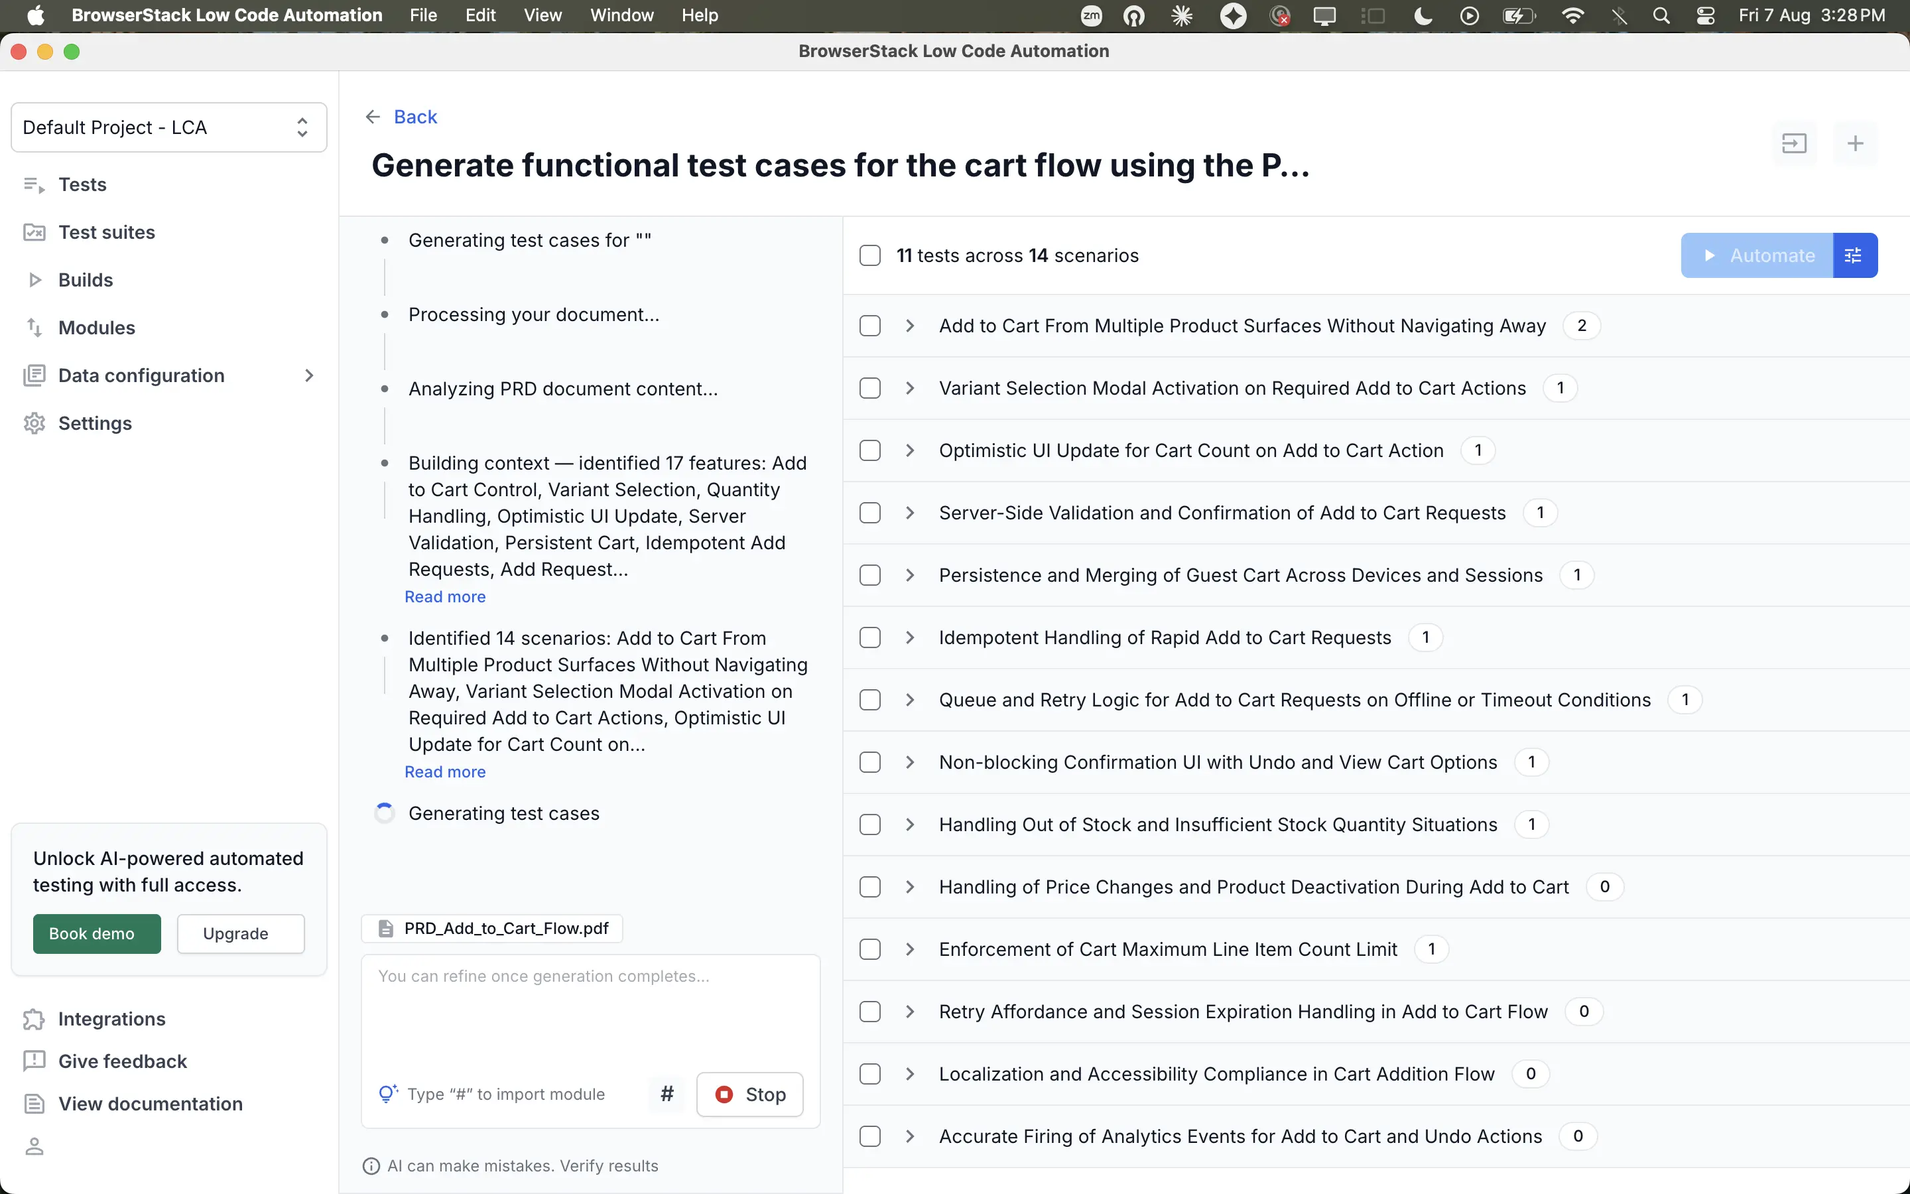
Task: Expand Accurate Firing of Analytics Events scenario
Action: (910, 1137)
